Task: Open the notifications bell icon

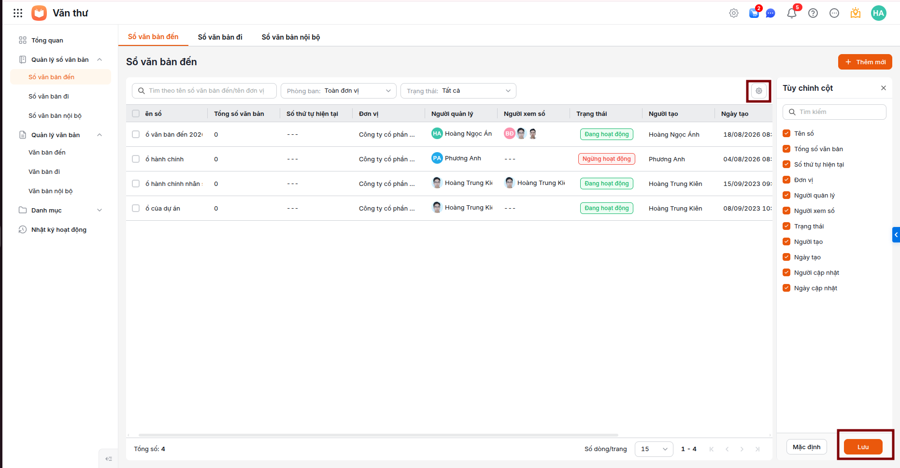Action: (792, 13)
